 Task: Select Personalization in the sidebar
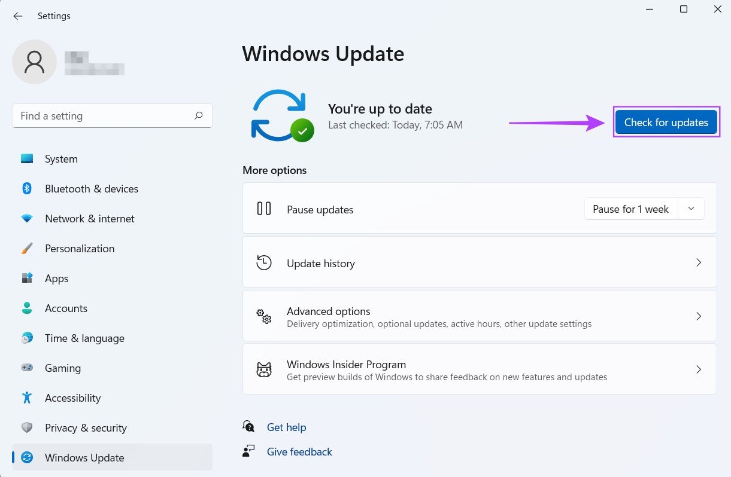112,249
